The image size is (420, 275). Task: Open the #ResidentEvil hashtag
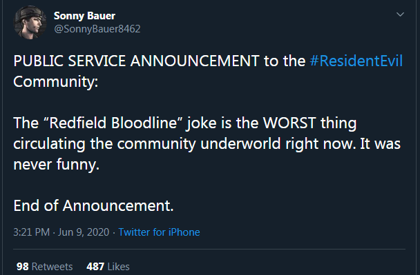[356, 61]
